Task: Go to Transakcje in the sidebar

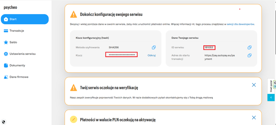Action: click(x=17, y=31)
